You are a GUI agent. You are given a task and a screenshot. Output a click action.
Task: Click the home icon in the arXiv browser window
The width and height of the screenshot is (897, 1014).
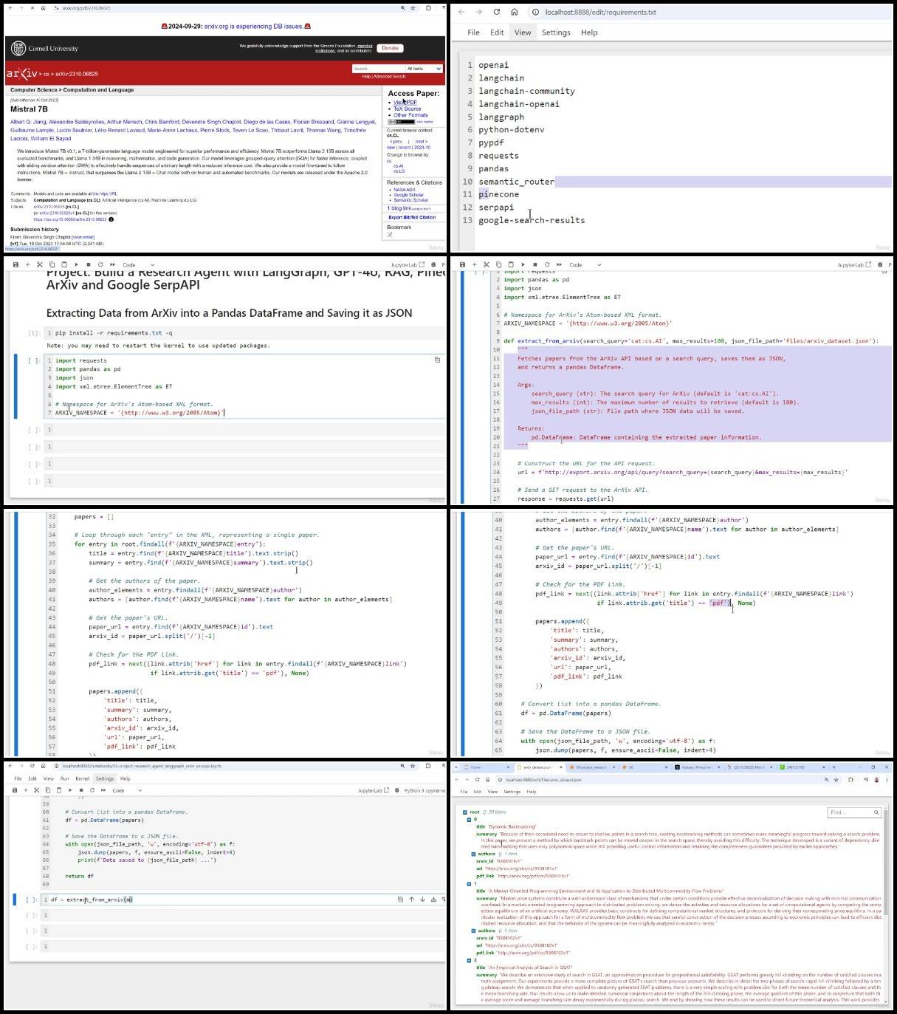click(x=43, y=8)
